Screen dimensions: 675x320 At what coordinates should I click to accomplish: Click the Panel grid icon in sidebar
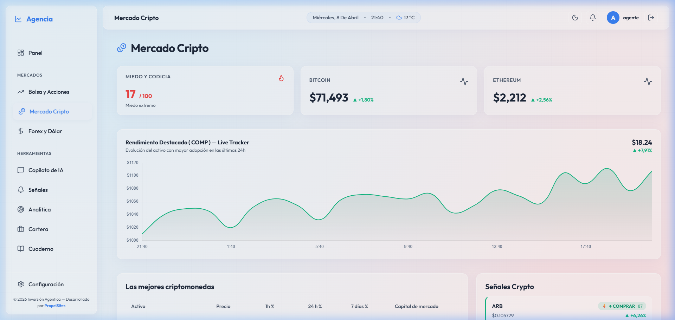pyautogui.click(x=21, y=53)
